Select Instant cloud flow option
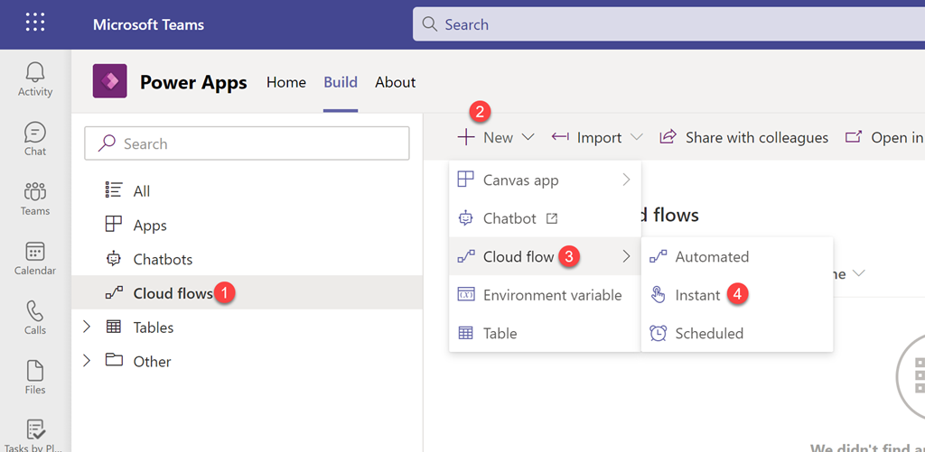925x452 pixels. point(697,295)
